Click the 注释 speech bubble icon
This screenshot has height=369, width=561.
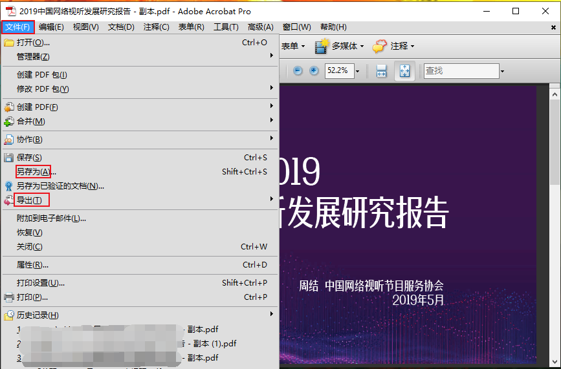click(x=380, y=46)
